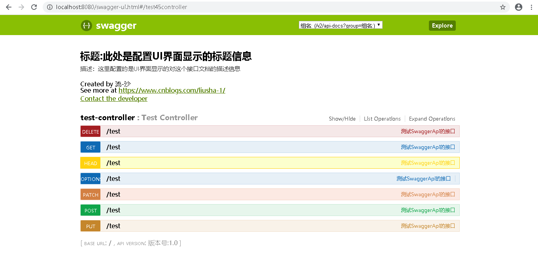Open the API group select dropdown
The height and width of the screenshot is (255, 538).
[340, 25]
